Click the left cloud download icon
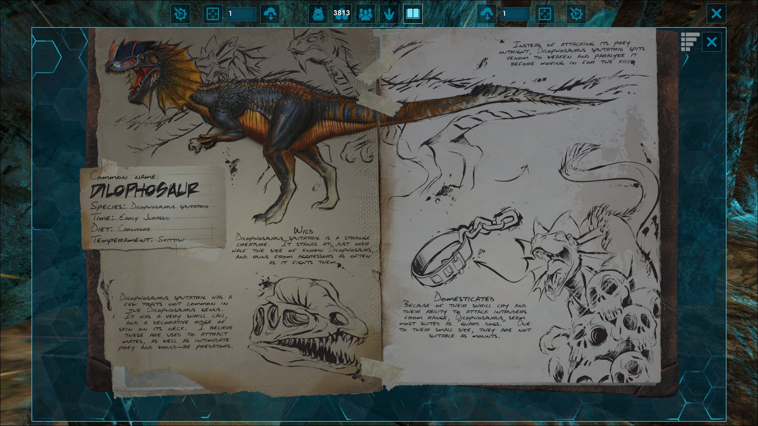The height and width of the screenshot is (426, 758). click(270, 14)
